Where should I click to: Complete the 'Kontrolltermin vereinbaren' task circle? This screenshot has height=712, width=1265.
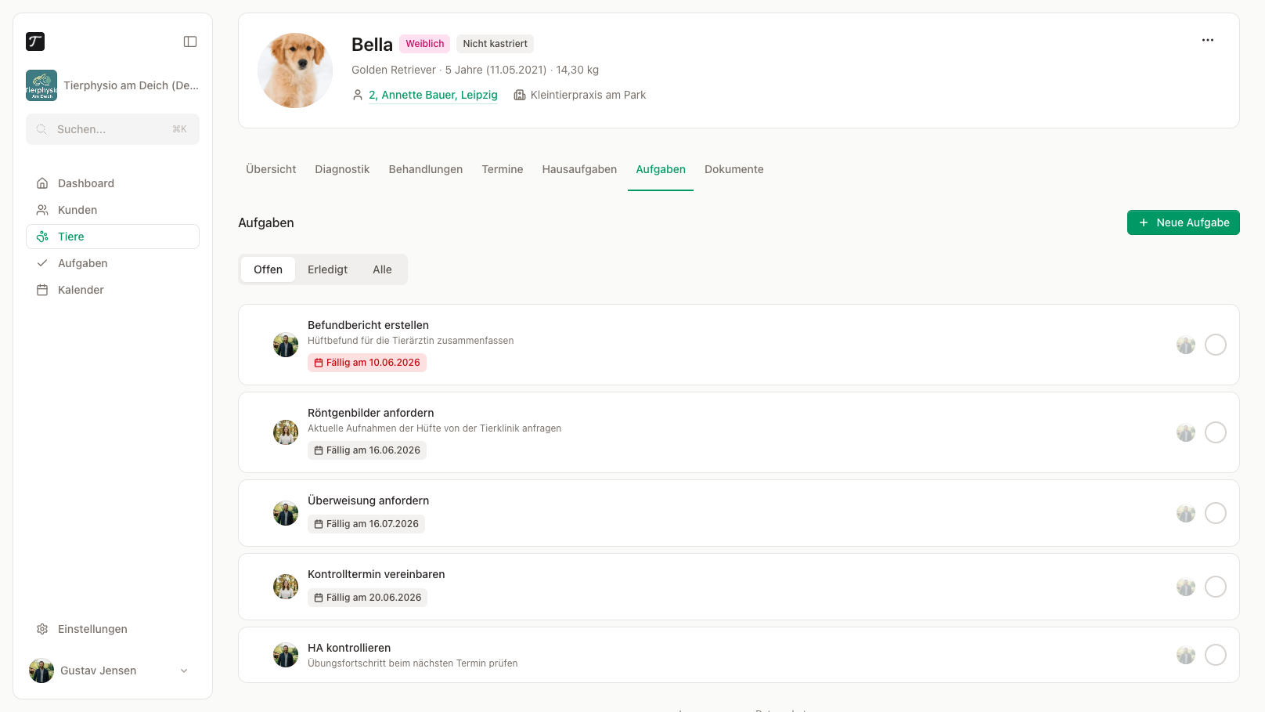tap(1216, 587)
